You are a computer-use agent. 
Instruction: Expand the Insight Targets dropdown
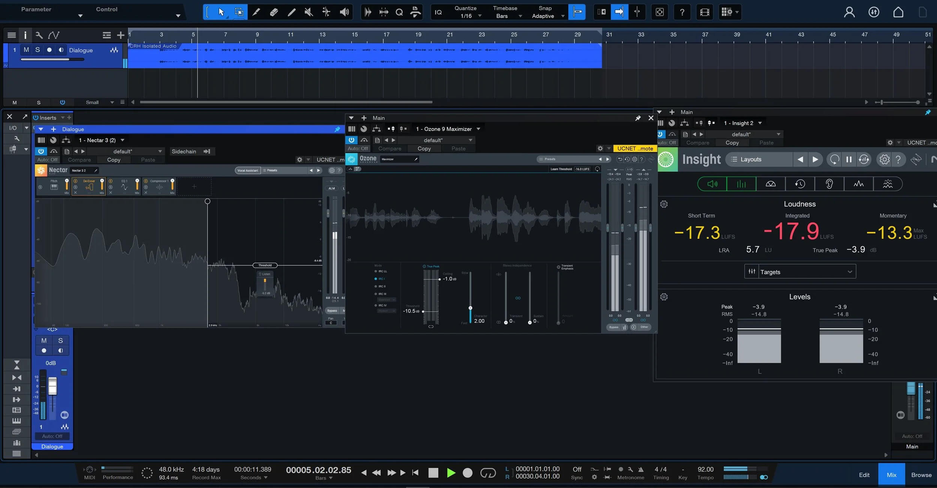[800, 272]
